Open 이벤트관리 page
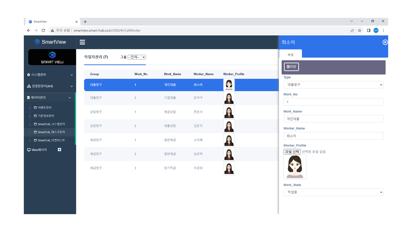412x232 pixels. pyautogui.click(x=45, y=108)
